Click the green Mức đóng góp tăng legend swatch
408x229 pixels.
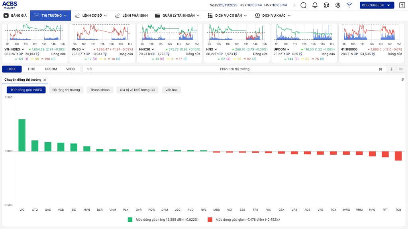pos(130,219)
